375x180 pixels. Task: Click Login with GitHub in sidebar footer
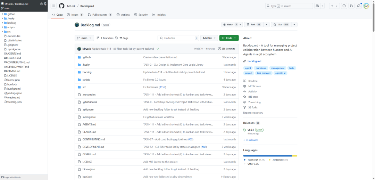11,177
